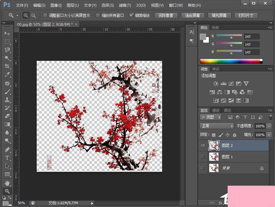The height and width of the screenshot is (207, 275).
Task: Switch to the 路径 tab
Action: coord(227,110)
